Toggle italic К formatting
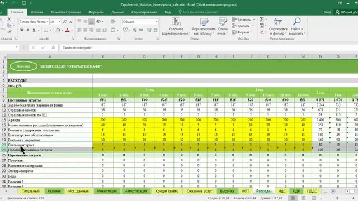Screen dimensions: 358x201 pos(27,30)
